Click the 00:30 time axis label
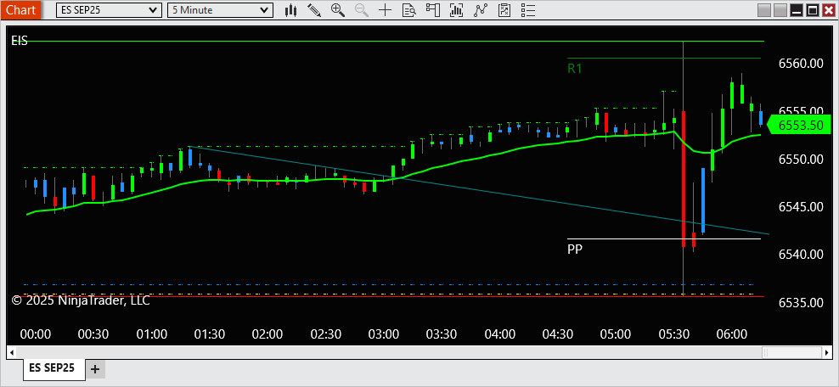This screenshot has height=387, width=839. pos(93,334)
